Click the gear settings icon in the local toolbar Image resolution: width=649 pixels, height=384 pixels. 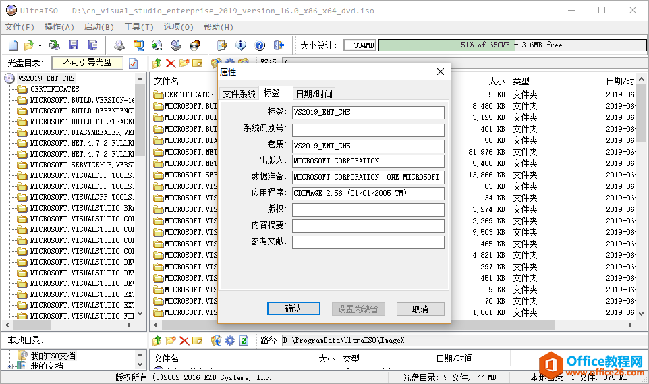click(x=229, y=341)
